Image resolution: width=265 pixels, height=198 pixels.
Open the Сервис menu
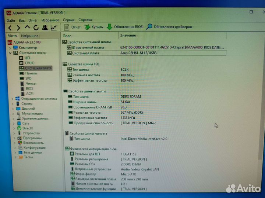68,20
